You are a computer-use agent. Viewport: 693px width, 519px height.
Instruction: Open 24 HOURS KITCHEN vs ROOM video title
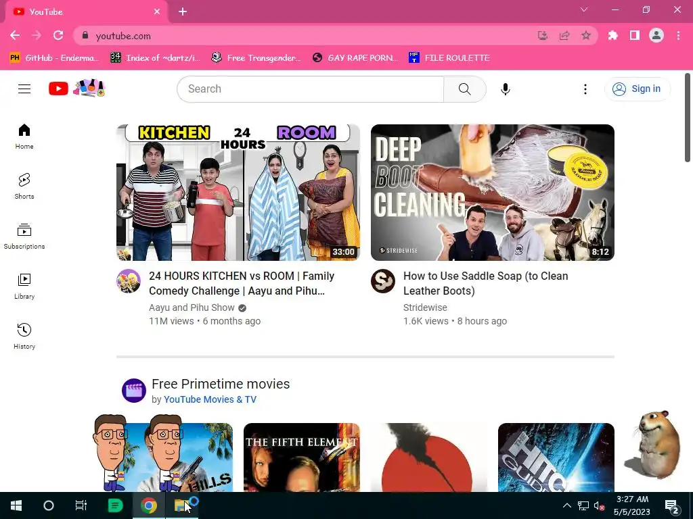tap(242, 283)
